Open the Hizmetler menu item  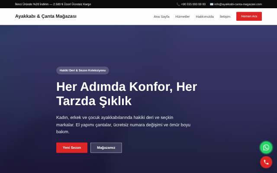coord(183,16)
